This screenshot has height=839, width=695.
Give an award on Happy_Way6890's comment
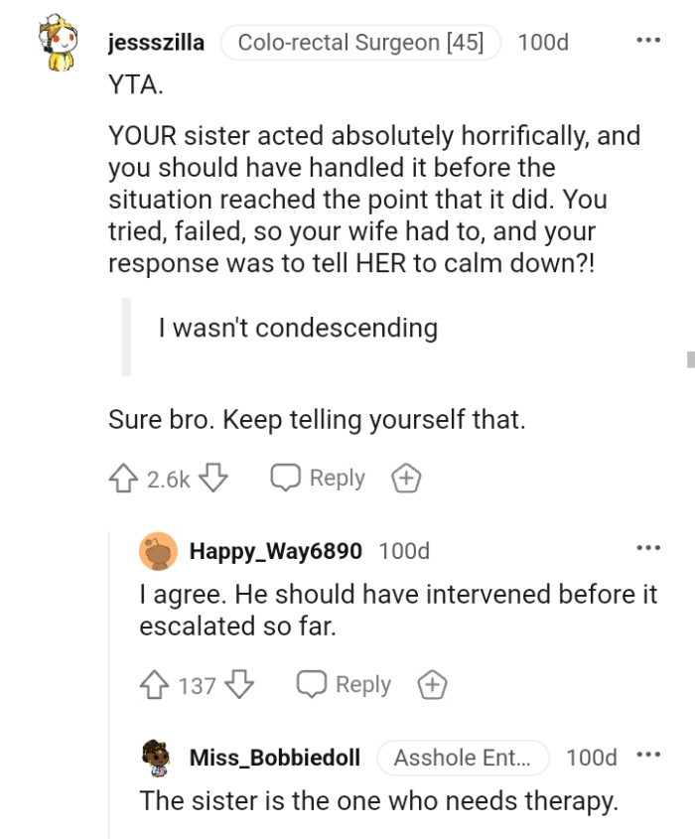[x=432, y=684]
